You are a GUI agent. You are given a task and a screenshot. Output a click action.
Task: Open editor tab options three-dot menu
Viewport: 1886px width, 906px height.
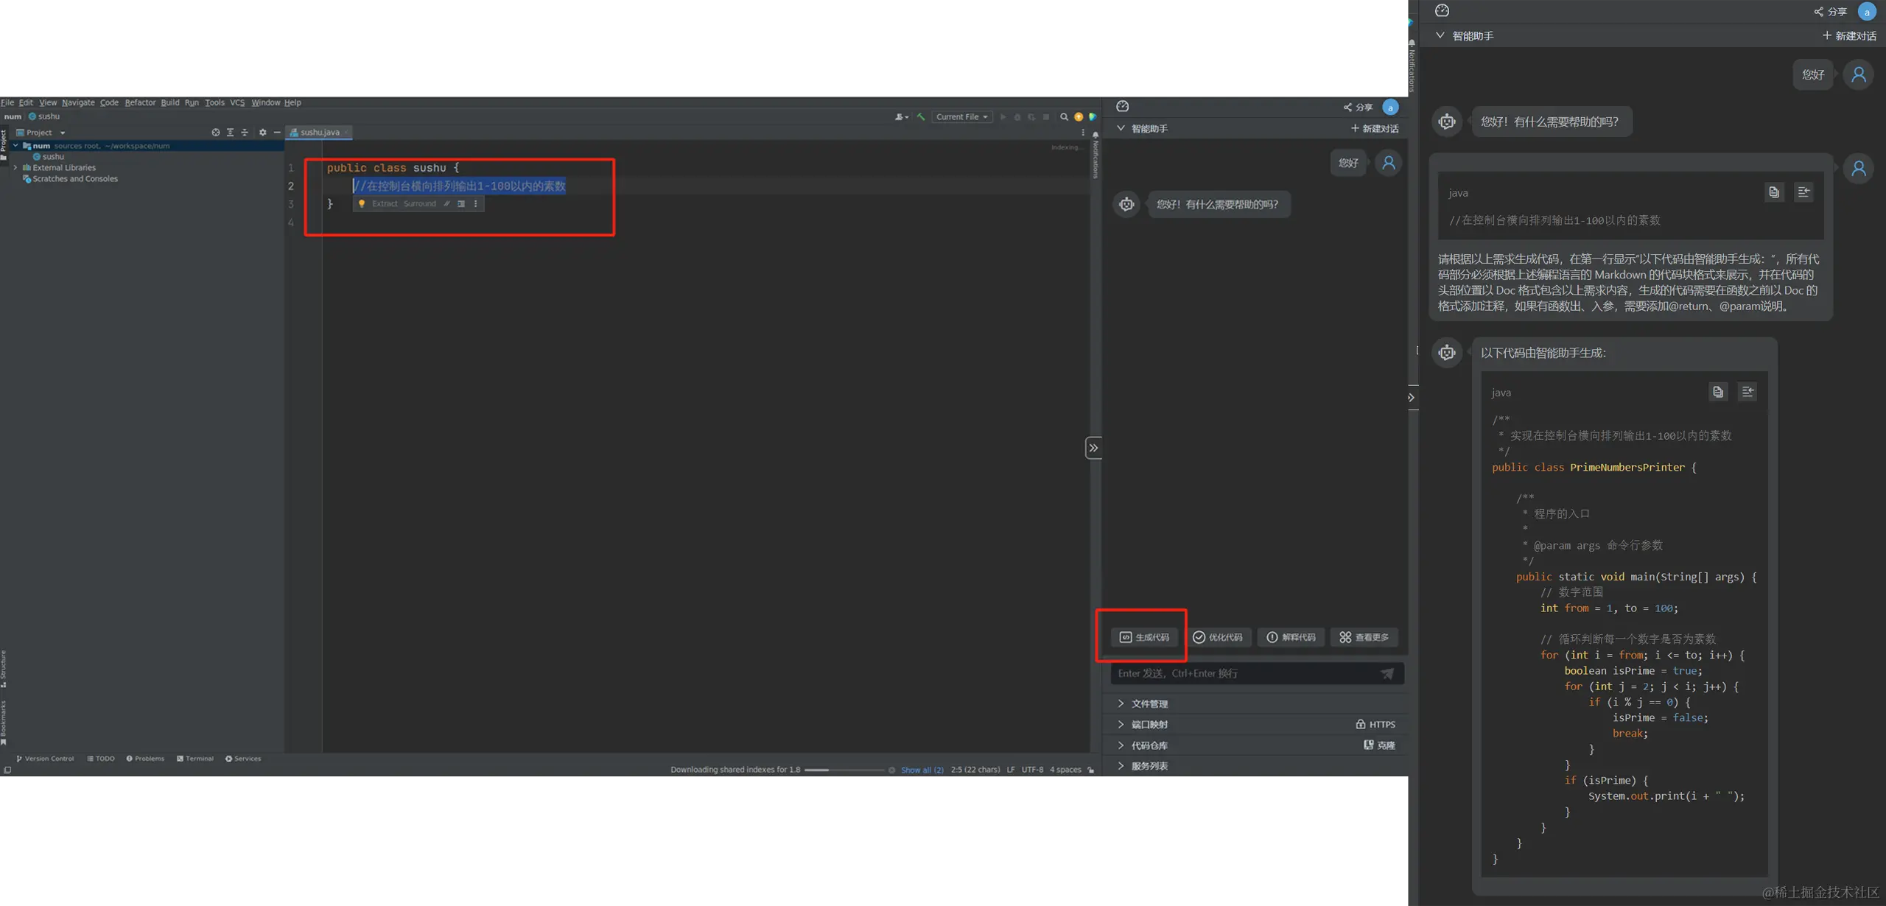tap(1083, 133)
